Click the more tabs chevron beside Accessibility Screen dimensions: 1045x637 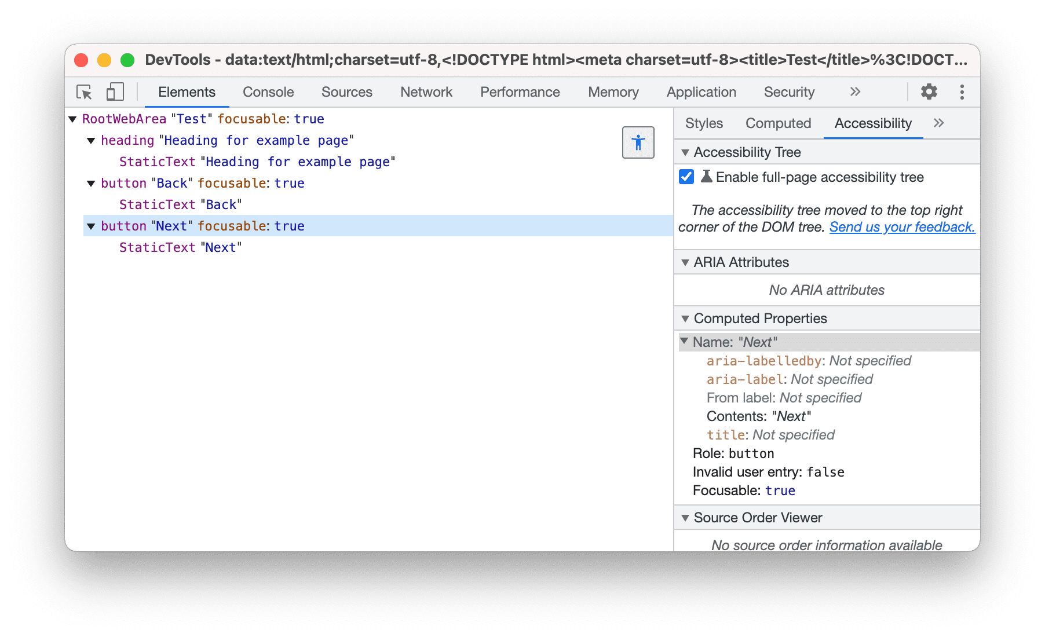click(938, 123)
